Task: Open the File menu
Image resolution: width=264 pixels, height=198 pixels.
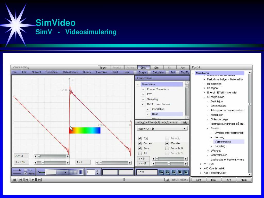Action: point(14,72)
